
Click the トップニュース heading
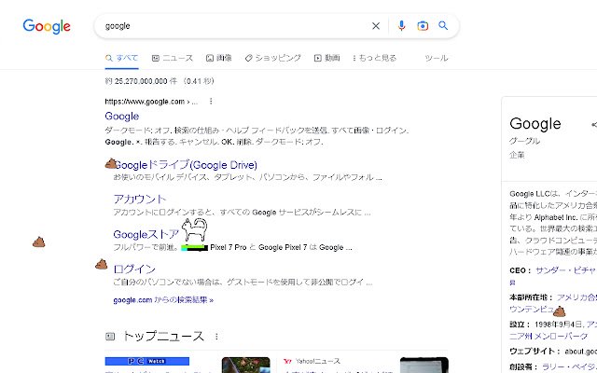(x=163, y=336)
